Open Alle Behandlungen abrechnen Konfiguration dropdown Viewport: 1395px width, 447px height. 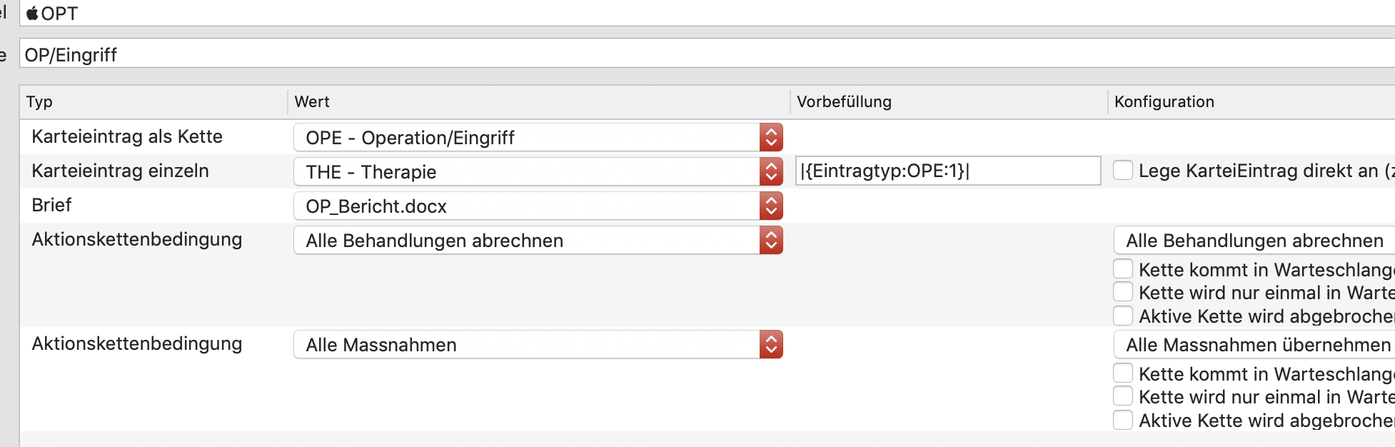click(1254, 240)
